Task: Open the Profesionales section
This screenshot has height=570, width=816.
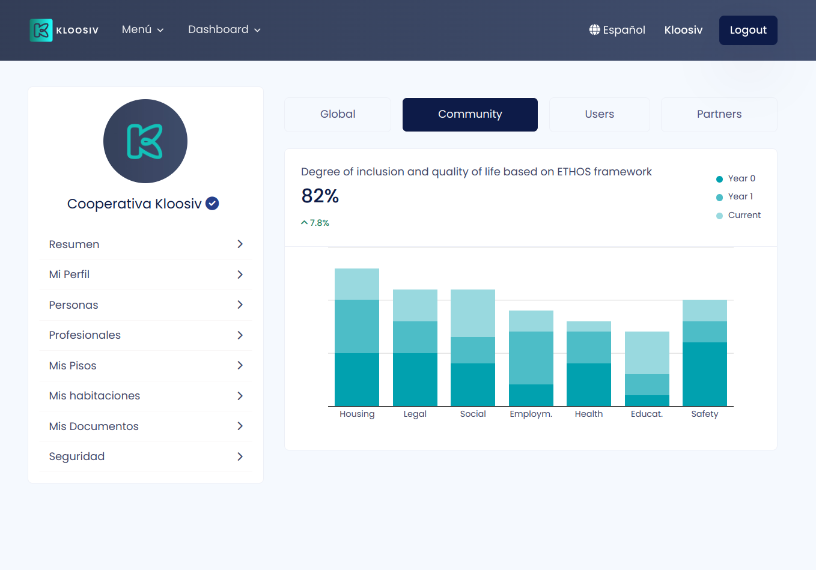Action: point(145,335)
